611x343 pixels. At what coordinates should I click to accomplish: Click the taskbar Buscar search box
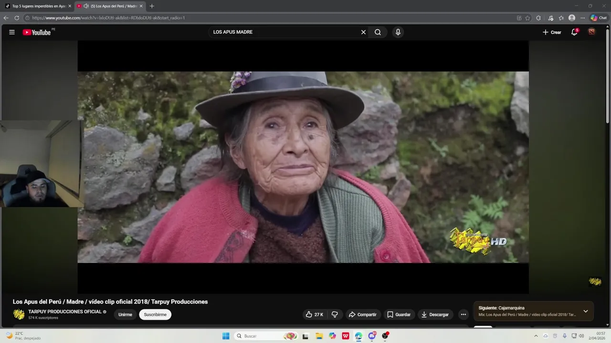click(x=266, y=336)
